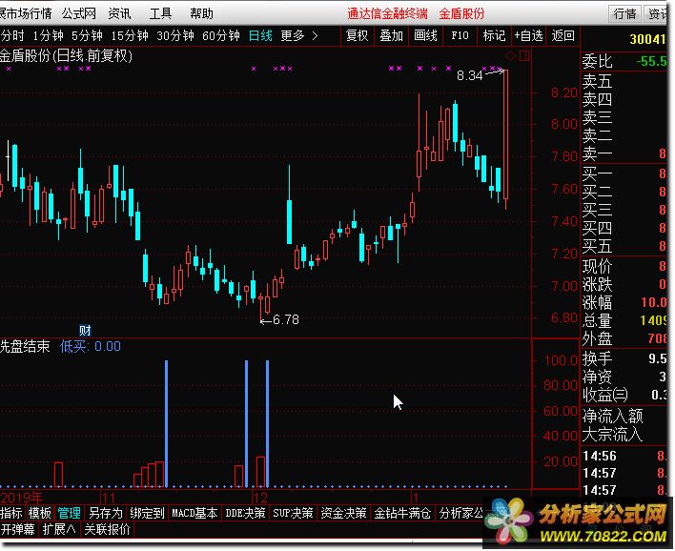Click the 绑定到 bind button
Screen dimensions: 675x551
click(x=147, y=513)
